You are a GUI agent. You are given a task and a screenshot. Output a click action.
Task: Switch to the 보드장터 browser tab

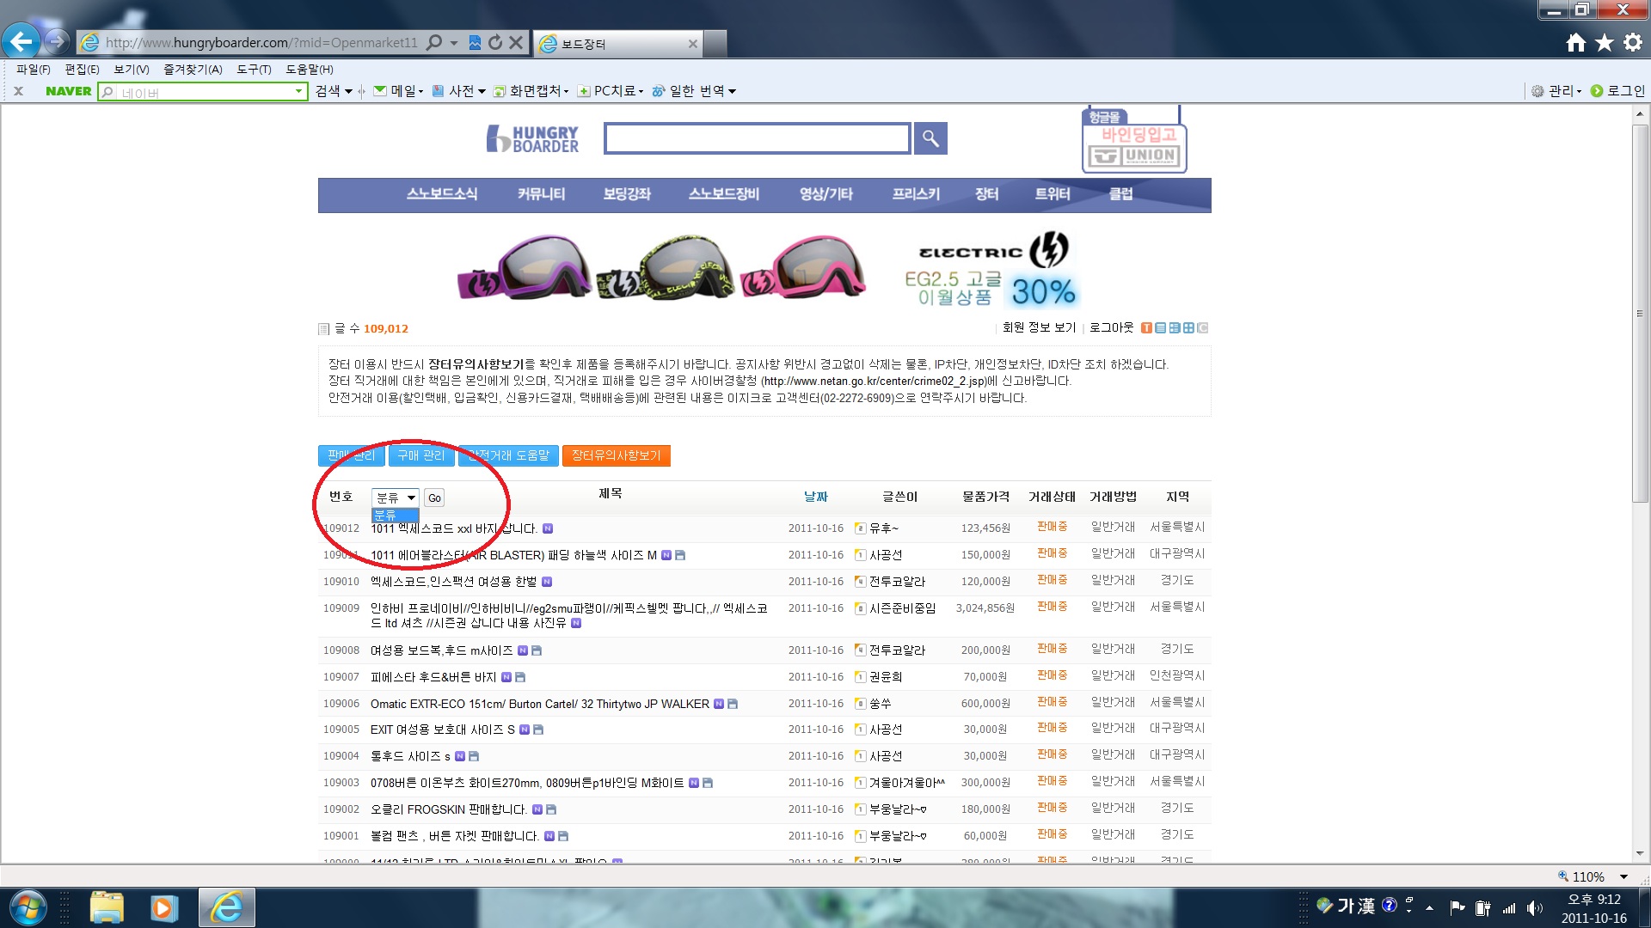pos(617,44)
